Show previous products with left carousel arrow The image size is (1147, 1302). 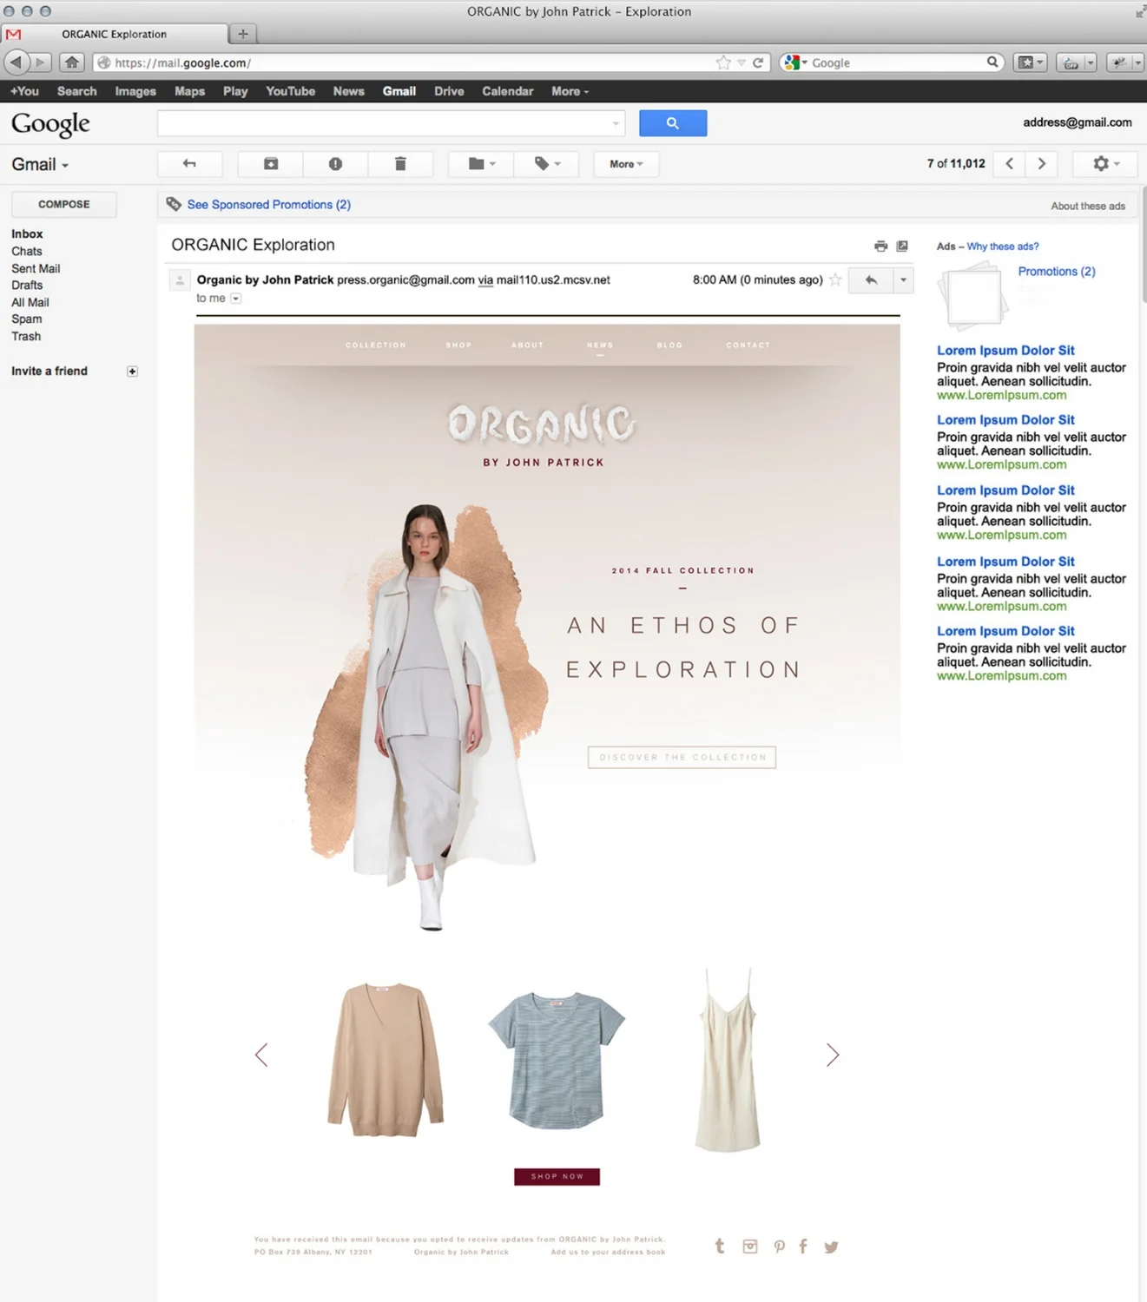(261, 1055)
